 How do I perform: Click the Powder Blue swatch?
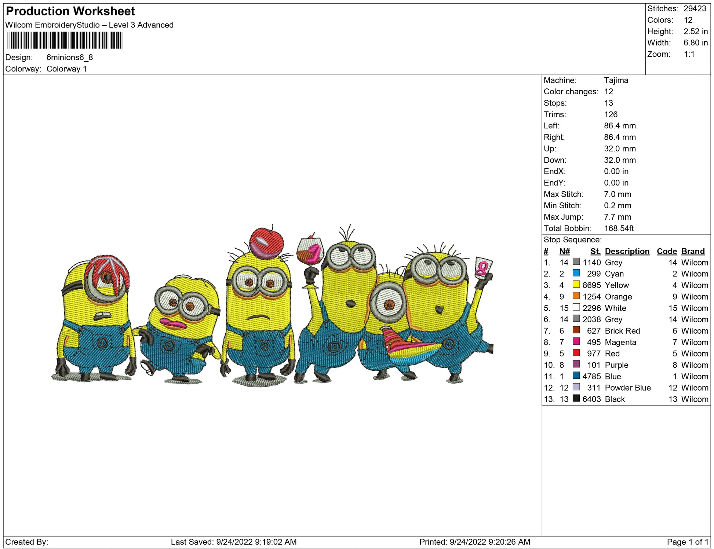tap(576, 387)
